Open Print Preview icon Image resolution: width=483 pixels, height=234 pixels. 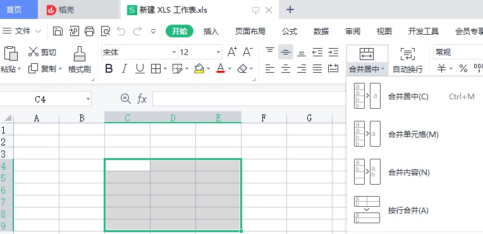[106, 31]
